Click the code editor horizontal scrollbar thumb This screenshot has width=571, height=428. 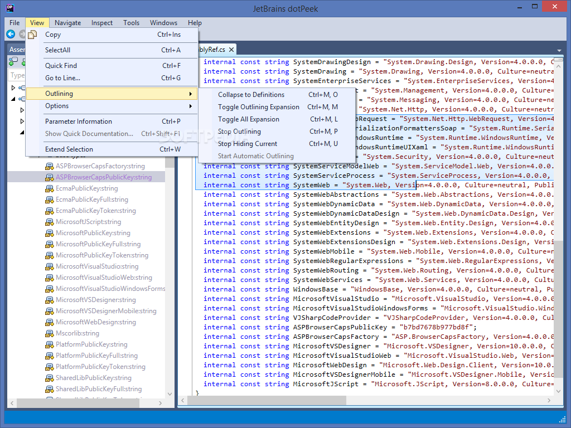tap(267, 400)
